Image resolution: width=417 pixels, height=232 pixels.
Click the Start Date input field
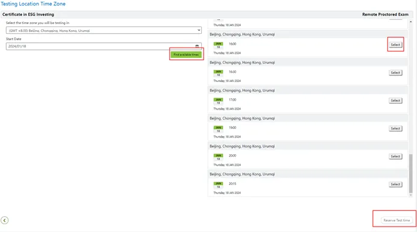click(x=104, y=46)
